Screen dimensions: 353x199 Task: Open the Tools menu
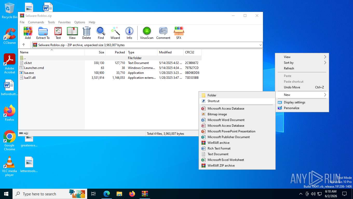[x=51, y=22]
